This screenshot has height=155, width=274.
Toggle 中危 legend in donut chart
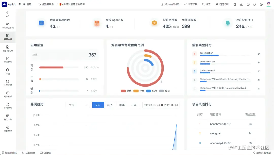pos(139,91)
